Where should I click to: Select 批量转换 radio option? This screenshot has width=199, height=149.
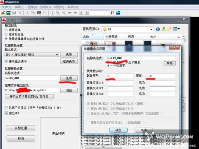6,30
